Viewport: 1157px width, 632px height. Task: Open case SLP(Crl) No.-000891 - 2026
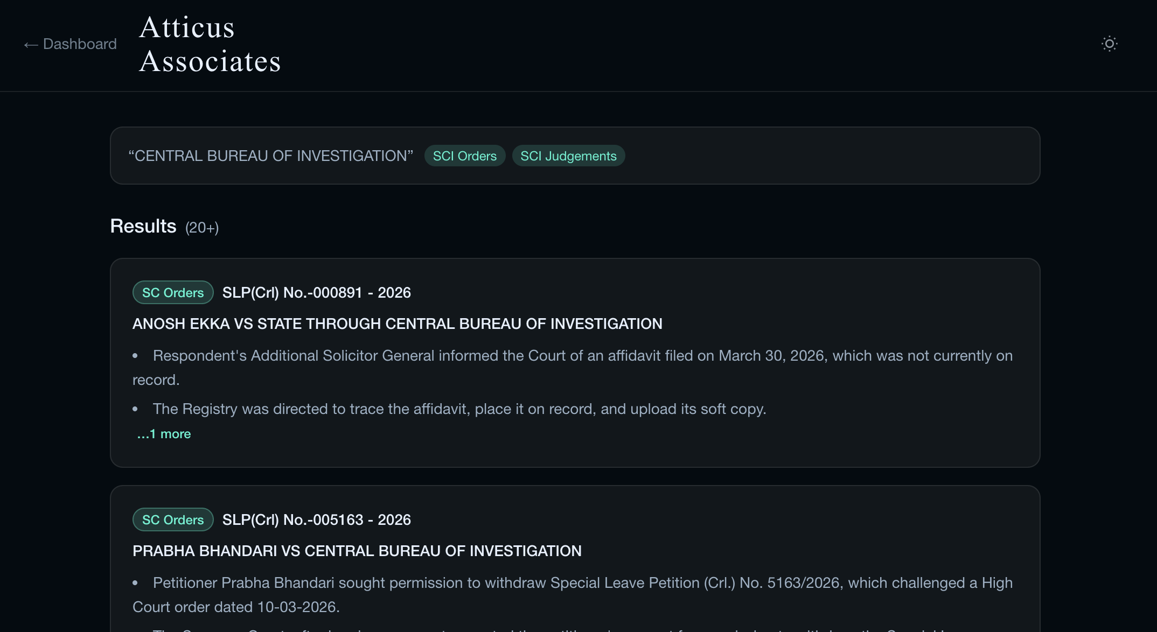[316, 293]
